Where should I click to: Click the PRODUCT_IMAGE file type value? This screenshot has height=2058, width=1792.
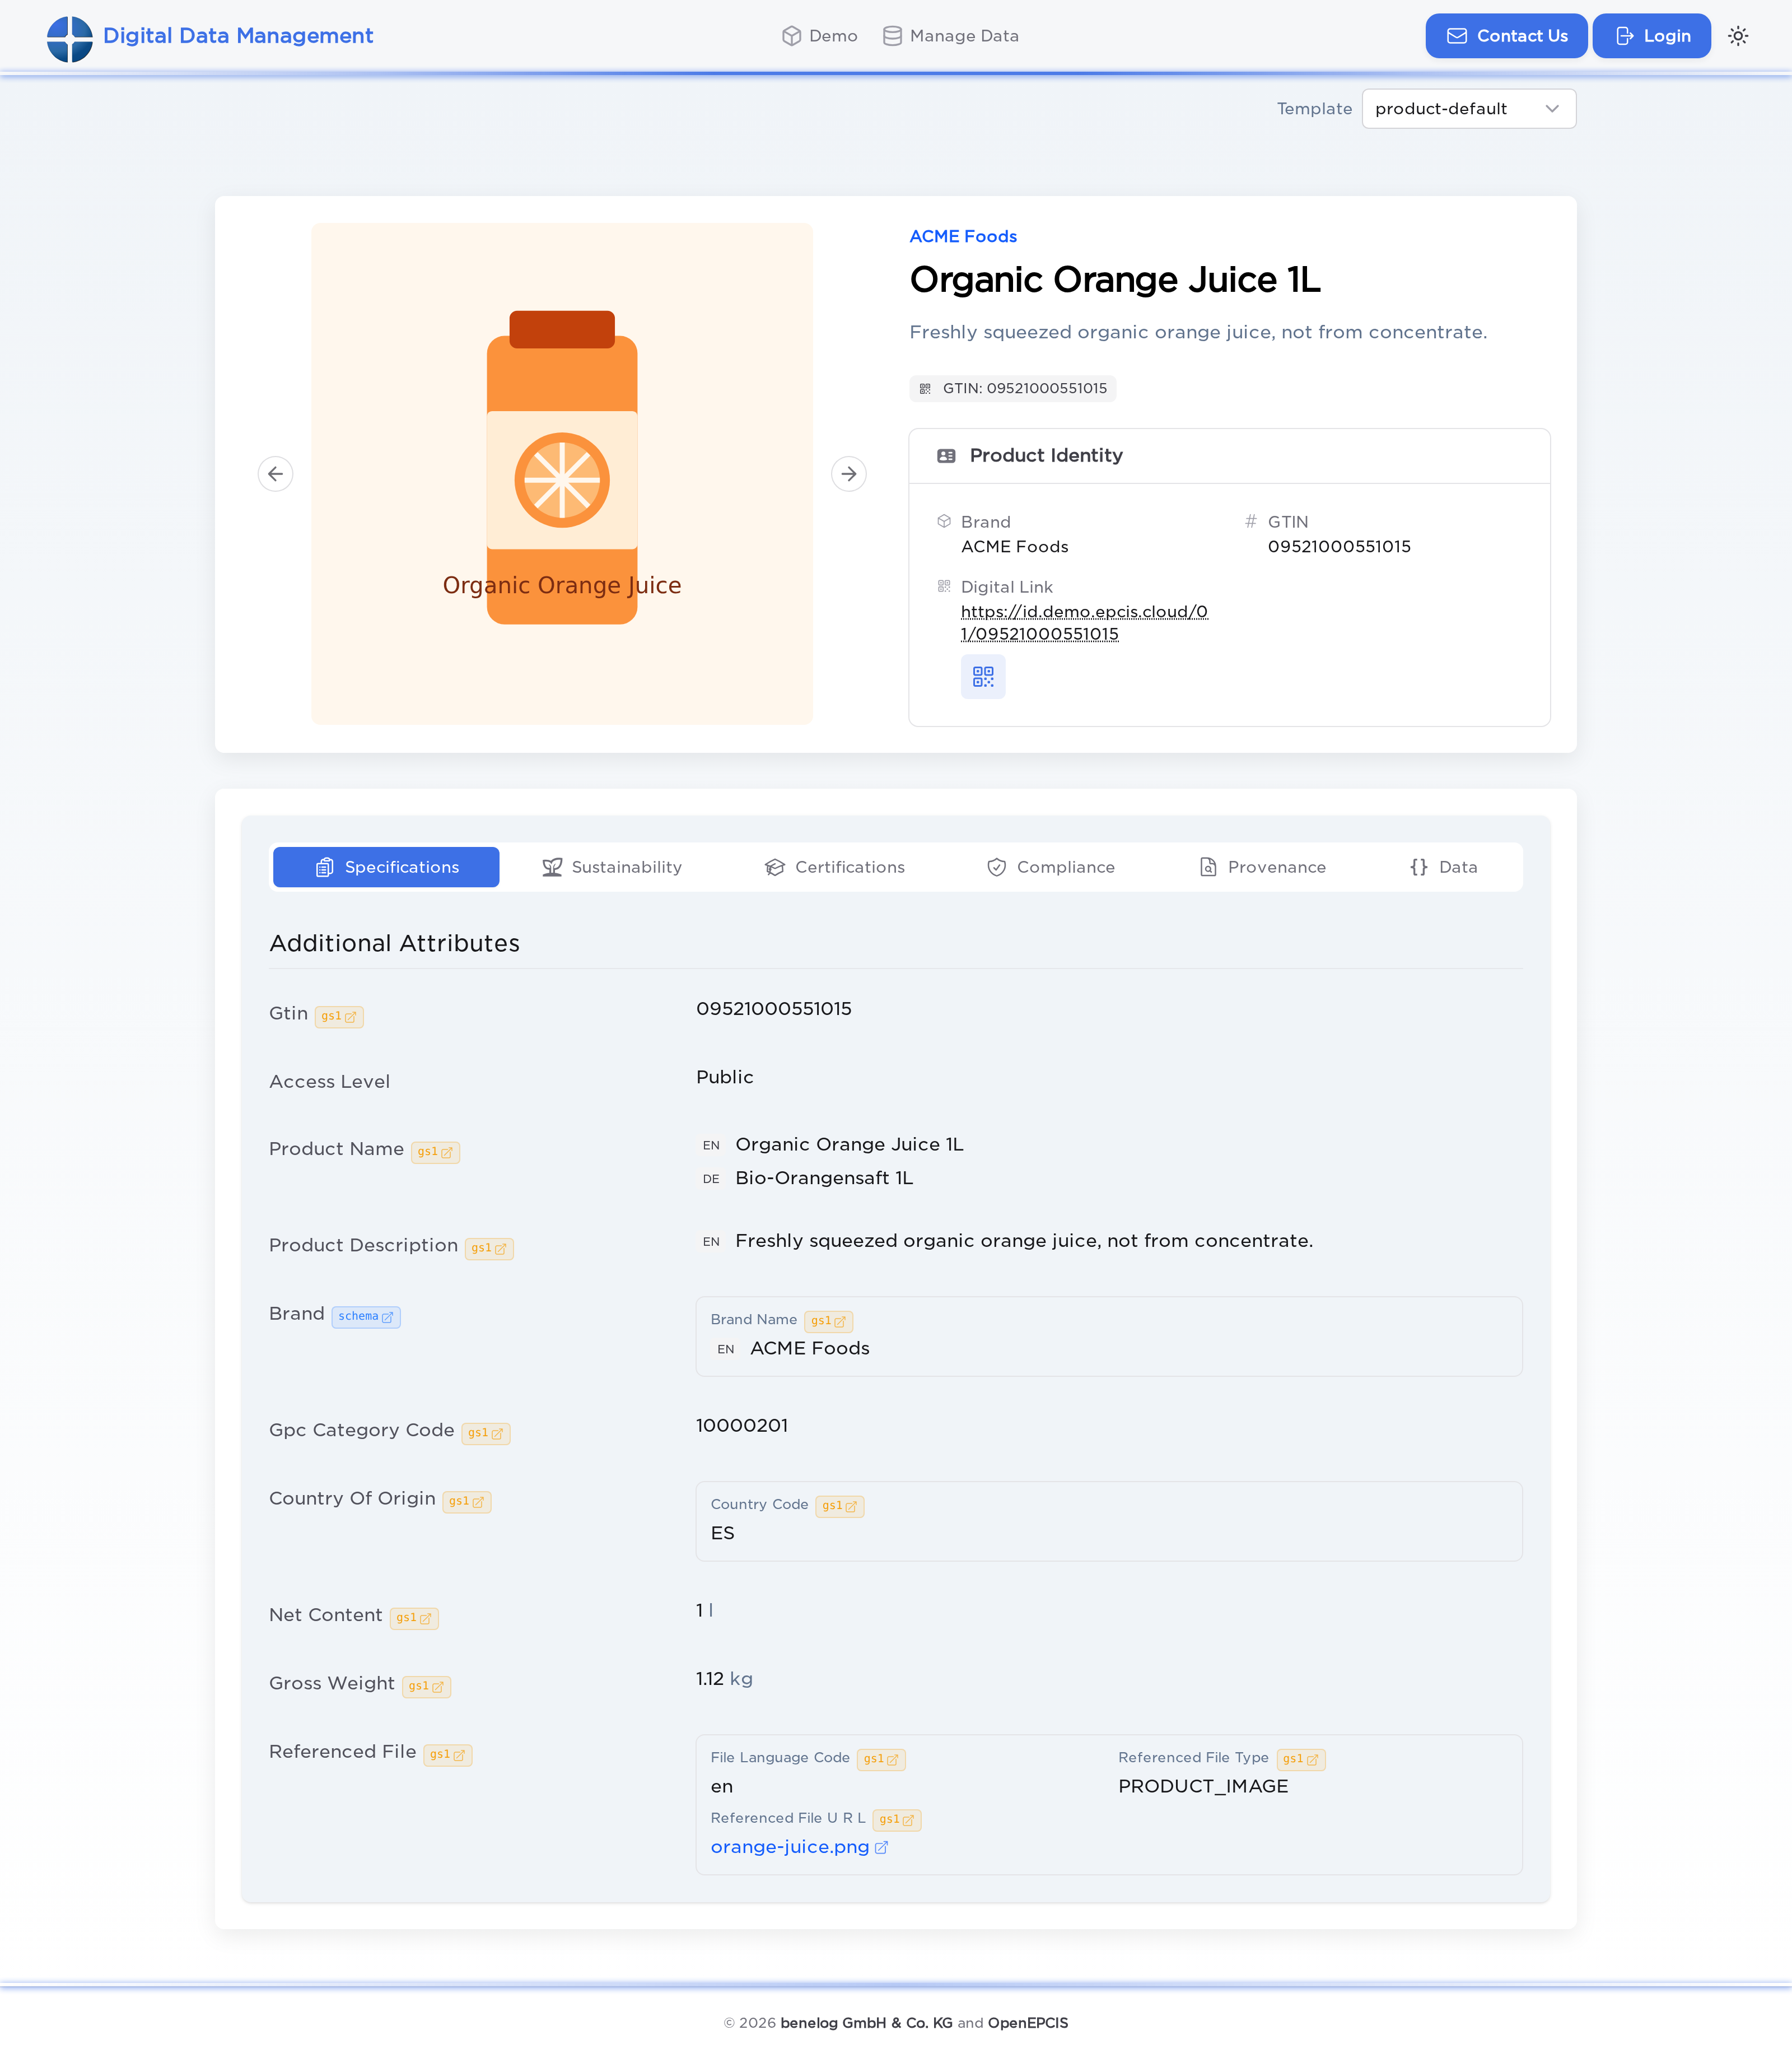pyautogui.click(x=1203, y=1787)
